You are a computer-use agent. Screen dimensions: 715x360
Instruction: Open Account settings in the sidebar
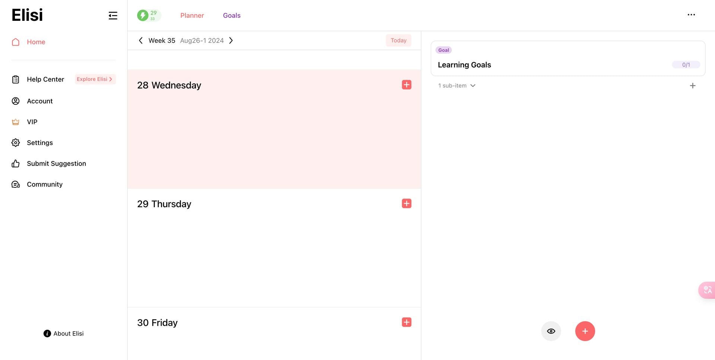click(x=40, y=101)
